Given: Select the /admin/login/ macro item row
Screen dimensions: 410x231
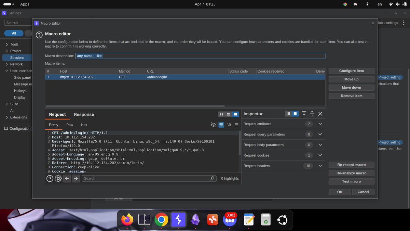Looking at the screenshot, I should tap(185, 77).
